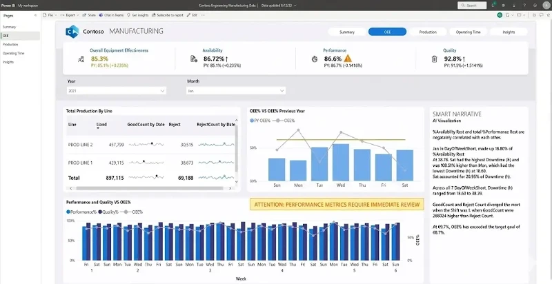The width and height of the screenshot is (552, 284).
Task: Open the user profile avatar
Action: pyautogui.click(x=546, y=6)
